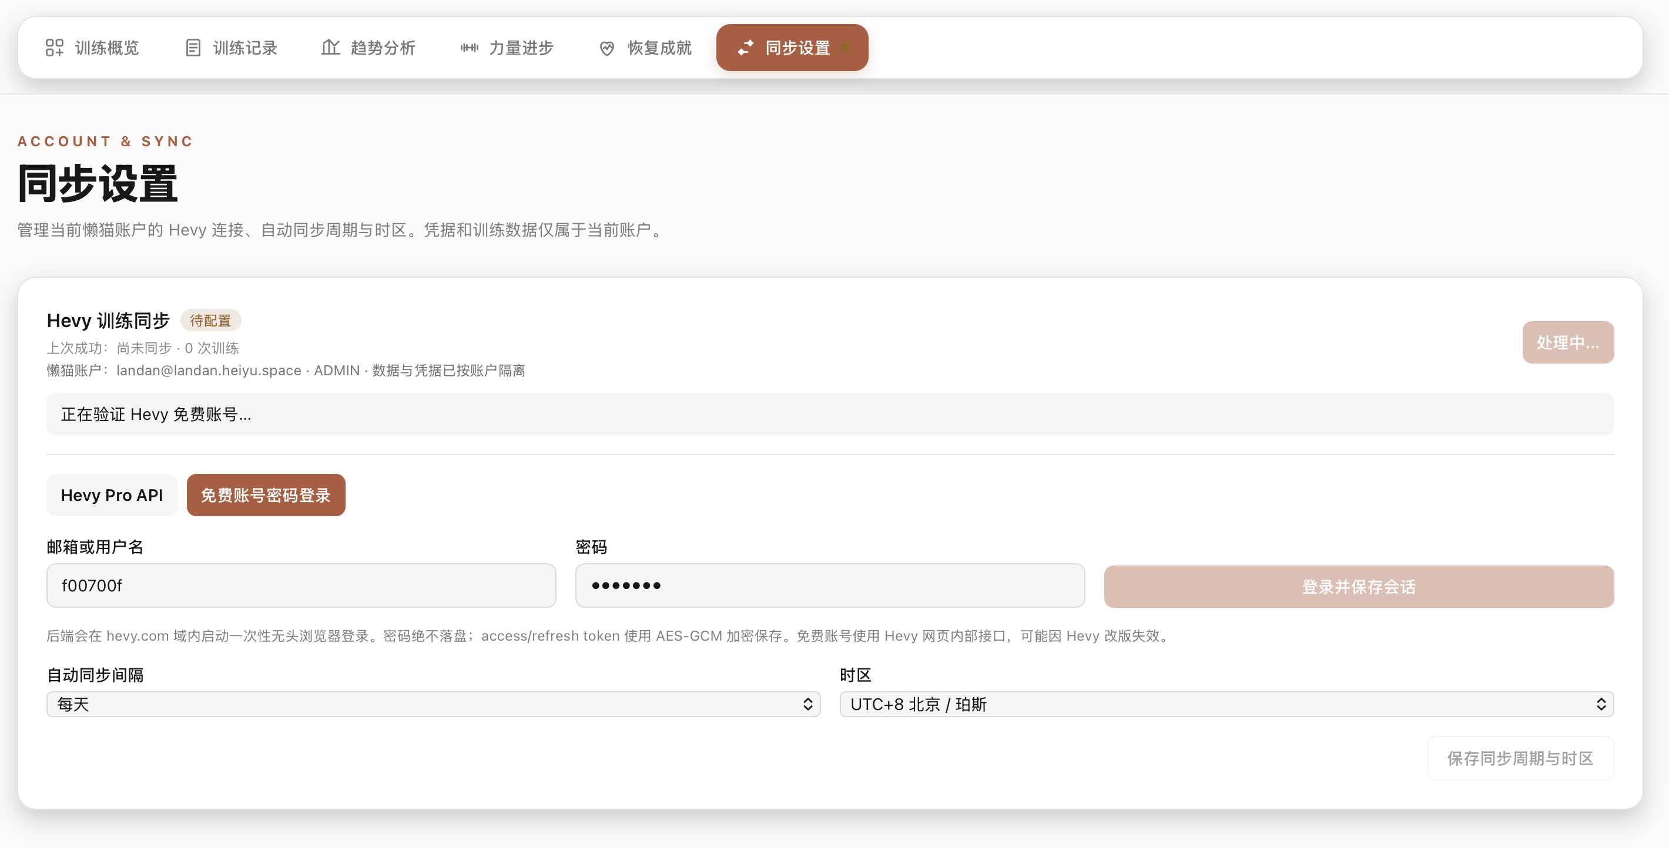Click the 处理中... button
The width and height of the screenshot is (1669, 848).
click(x=1568, y=342)
